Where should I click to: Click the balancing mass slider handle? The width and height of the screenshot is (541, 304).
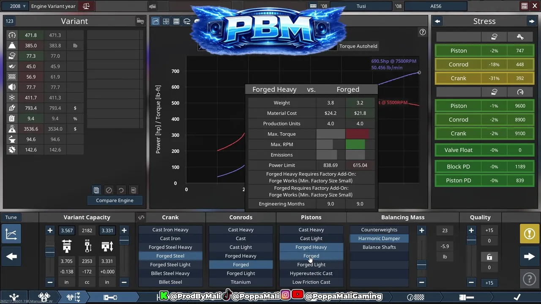(x=421, y=265)
